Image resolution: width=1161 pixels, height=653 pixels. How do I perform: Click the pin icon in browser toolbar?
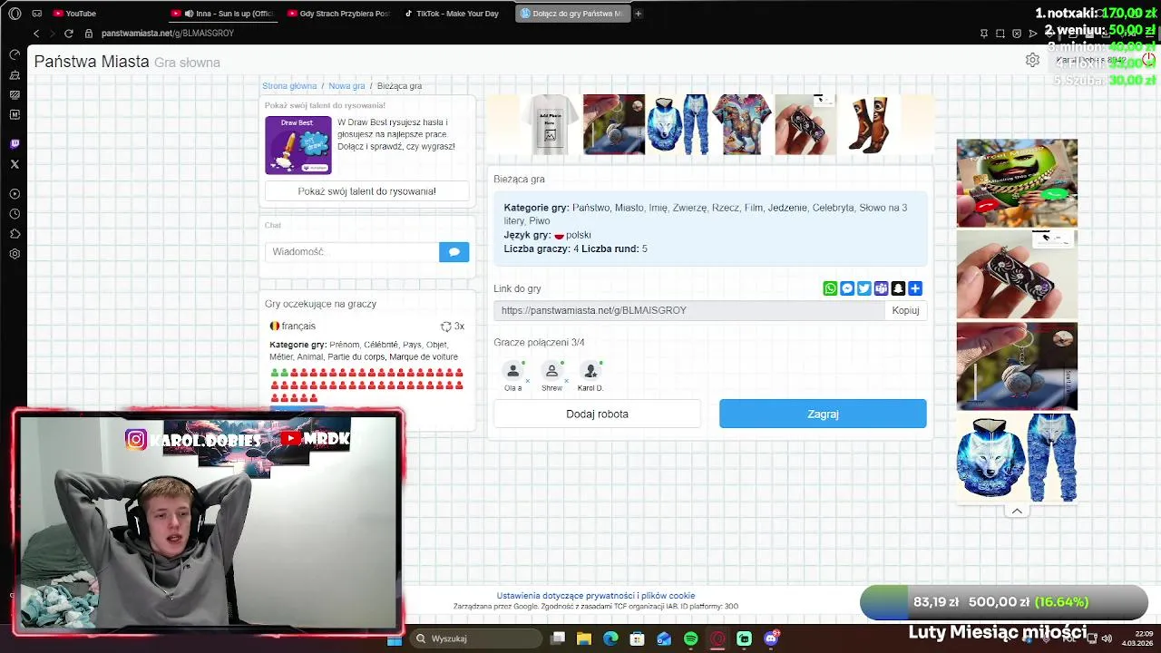point(984,34)
